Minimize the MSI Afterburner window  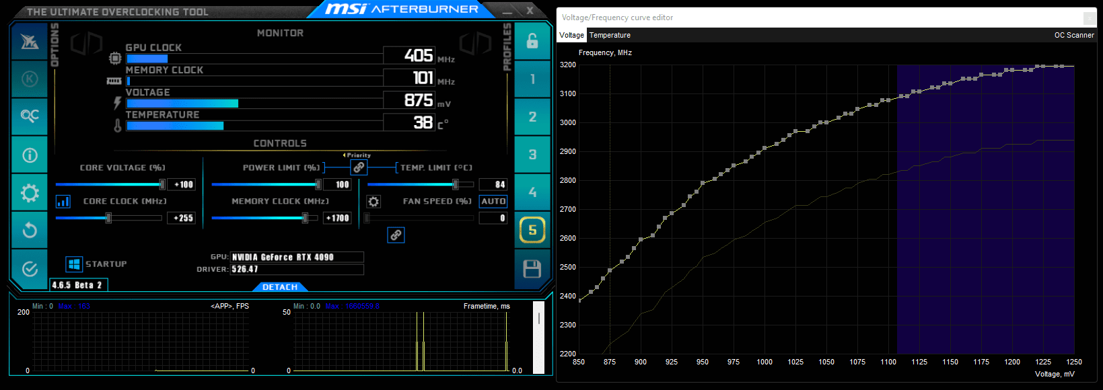coord(507,11)
